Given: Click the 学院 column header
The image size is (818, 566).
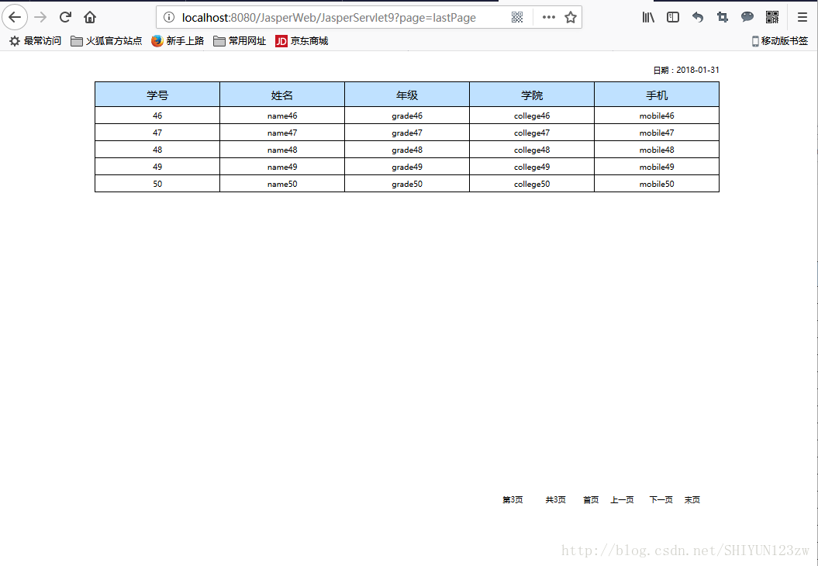Looking at the screenshot, I should coord(532,95).
